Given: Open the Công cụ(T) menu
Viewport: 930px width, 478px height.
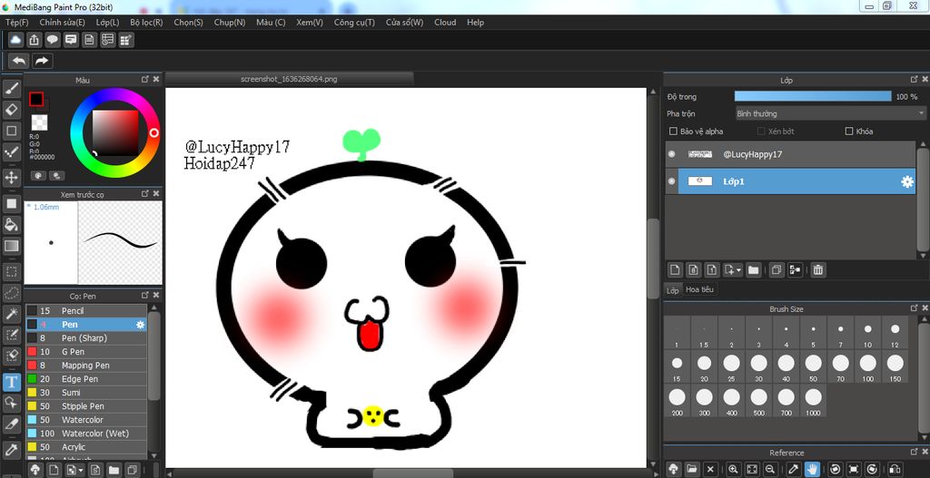Looking at the screenshot, I should pyautogui.click(x=354, y=23).
